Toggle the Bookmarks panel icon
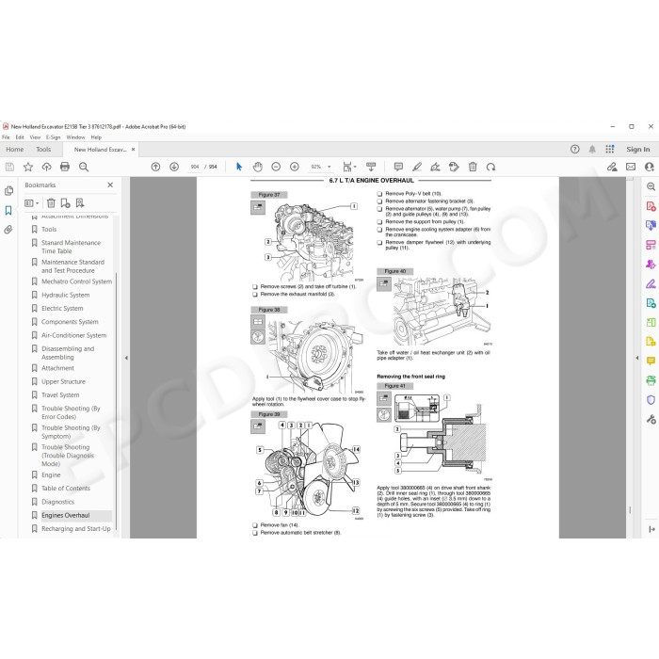 [x=8, y=211]
